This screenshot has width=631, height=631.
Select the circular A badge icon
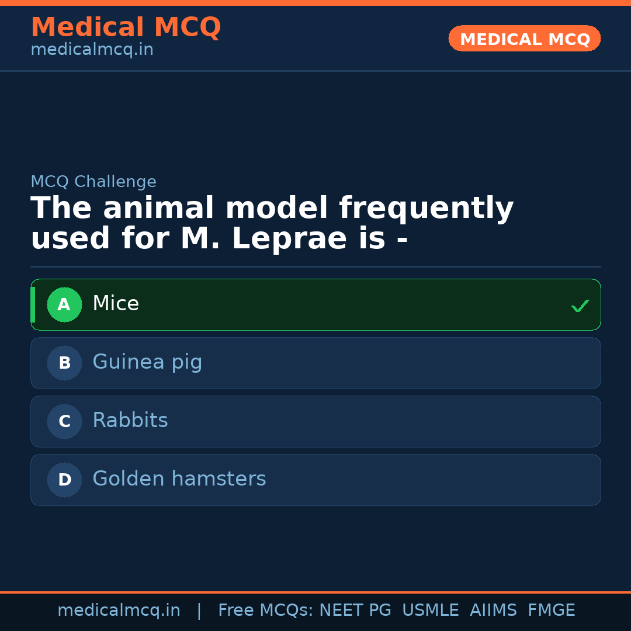tap(64, 304)
